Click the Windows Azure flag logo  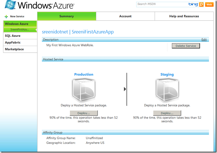click(x=8, y=6)
